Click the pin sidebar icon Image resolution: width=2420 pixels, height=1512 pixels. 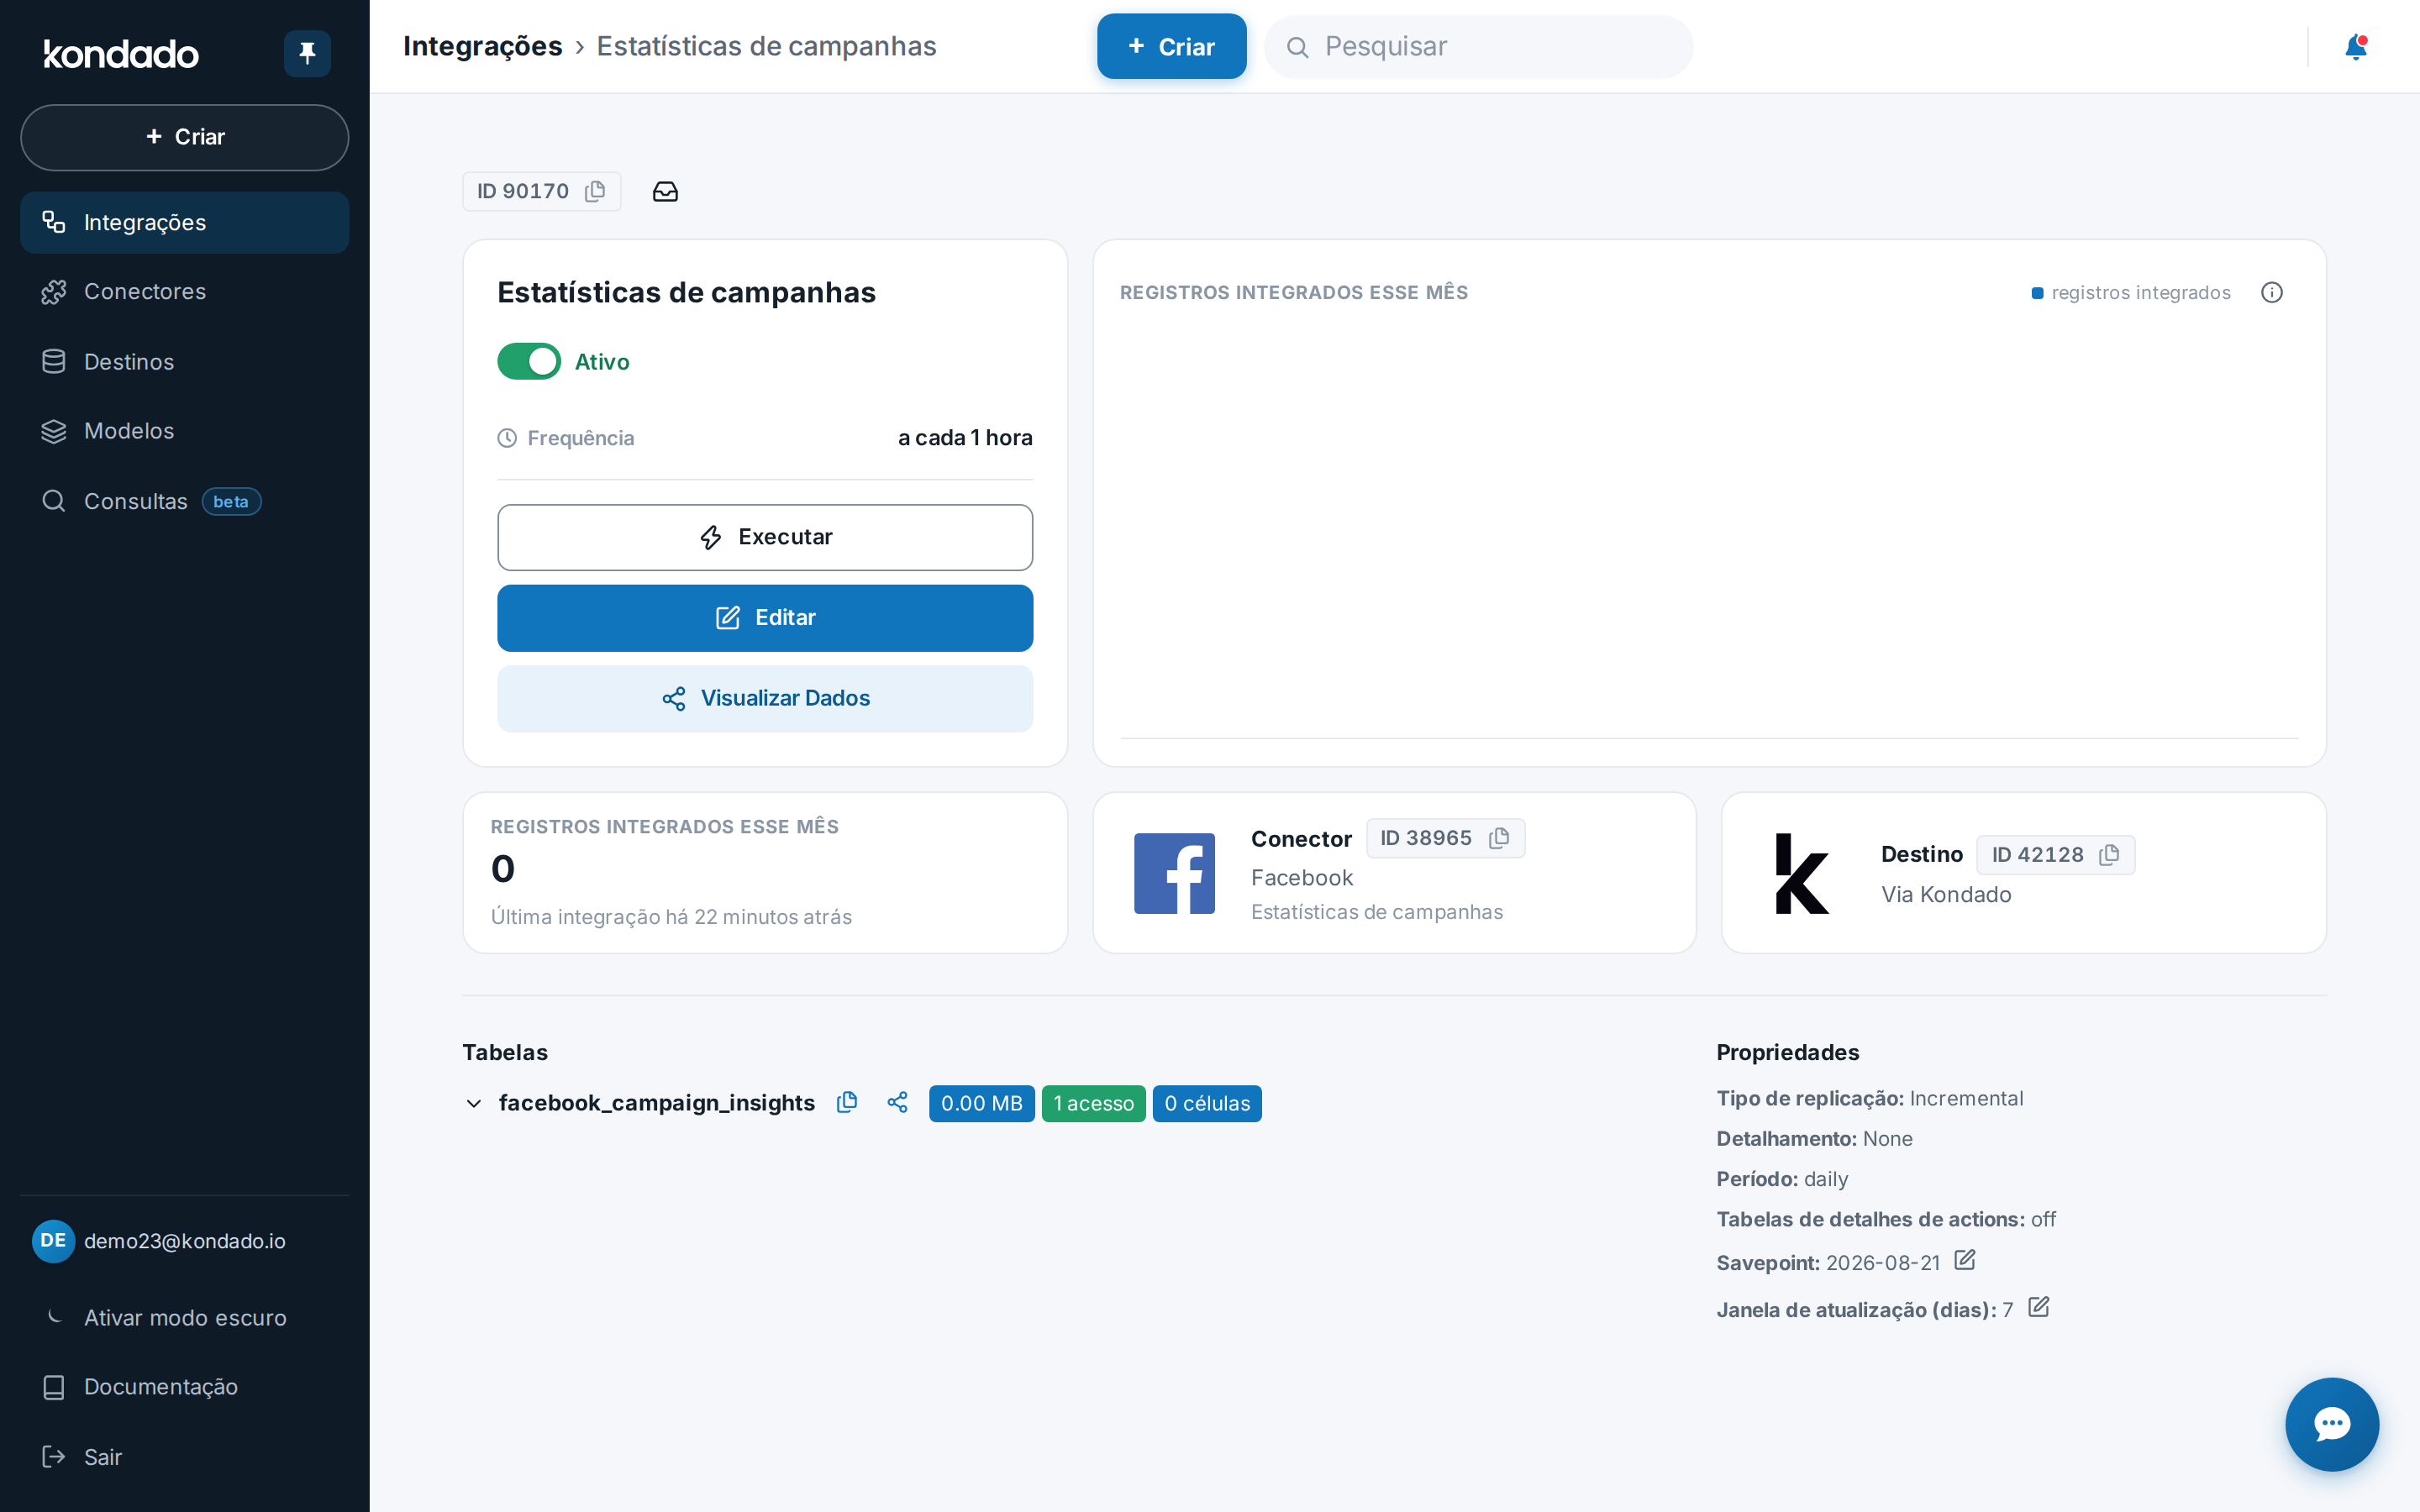tap(307, 53)
